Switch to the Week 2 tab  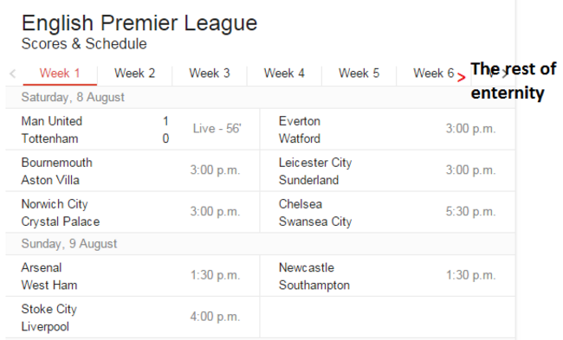(134, 74)
